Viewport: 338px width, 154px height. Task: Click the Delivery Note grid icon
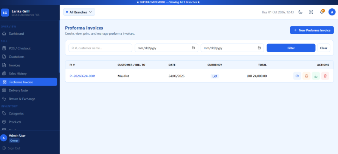(4, 90)
